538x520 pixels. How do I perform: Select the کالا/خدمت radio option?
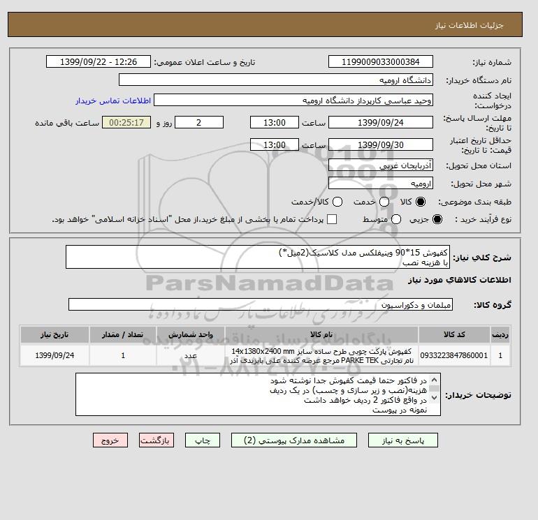(x=337, y=202)
